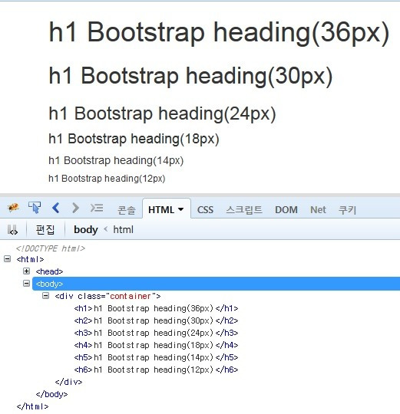Open the 스크립트 tab

coord(244,210)
